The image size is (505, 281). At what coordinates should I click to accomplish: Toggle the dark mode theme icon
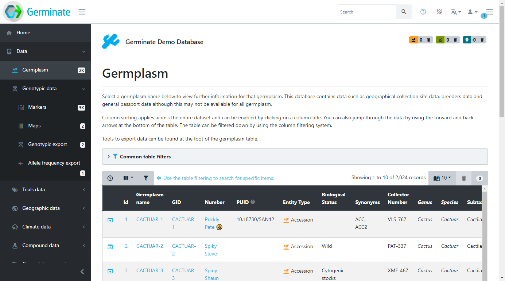click(439, 12)
